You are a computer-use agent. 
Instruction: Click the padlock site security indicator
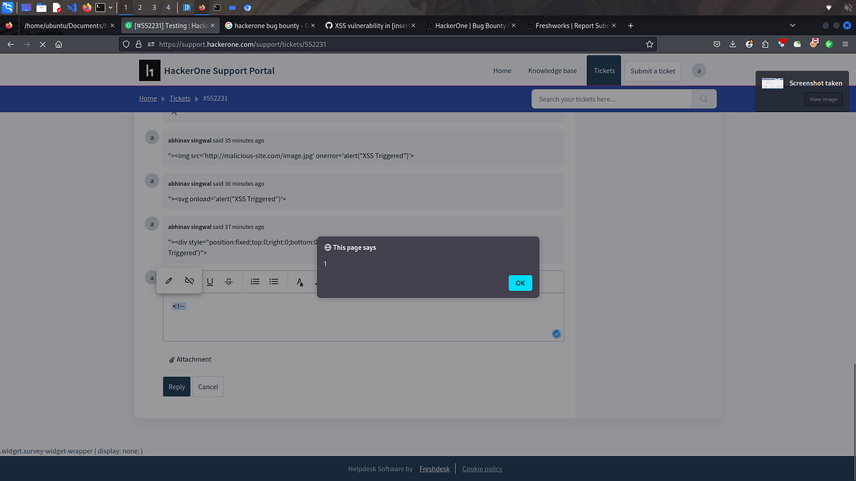(x=138, y=43)
